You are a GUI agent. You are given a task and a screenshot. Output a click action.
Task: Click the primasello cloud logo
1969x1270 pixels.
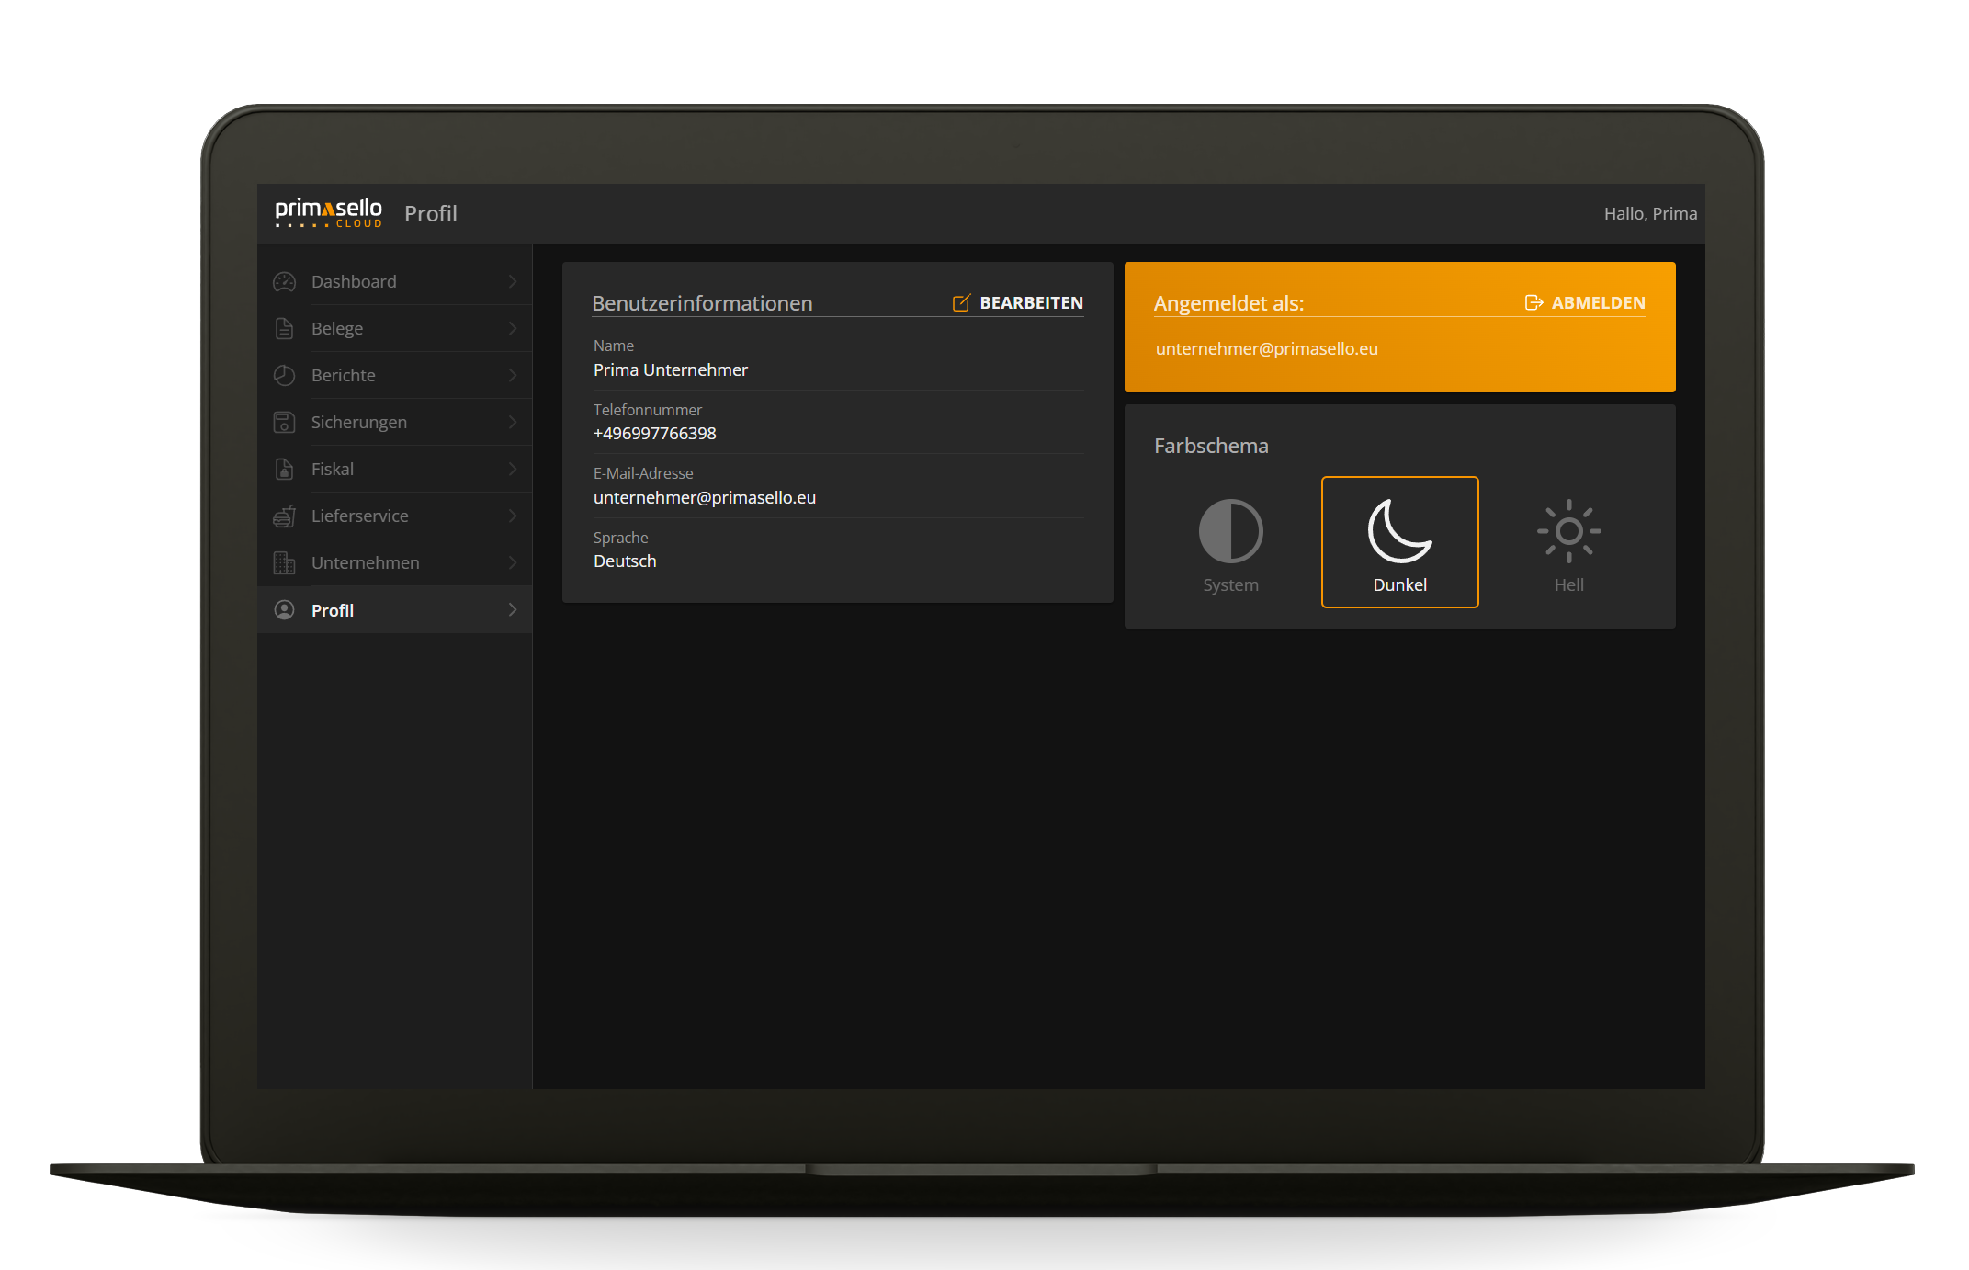click(328, 213)
